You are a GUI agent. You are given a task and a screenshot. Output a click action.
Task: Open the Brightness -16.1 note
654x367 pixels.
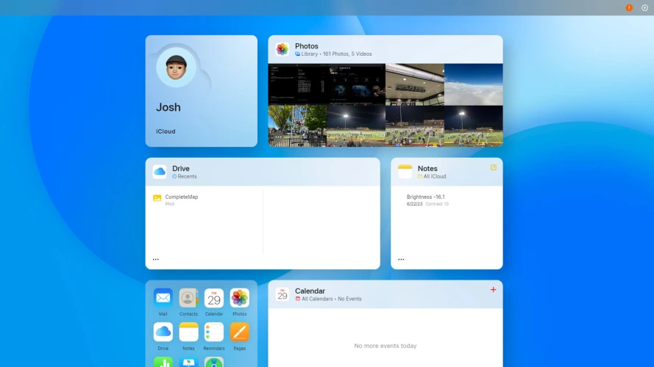point(426,197)
